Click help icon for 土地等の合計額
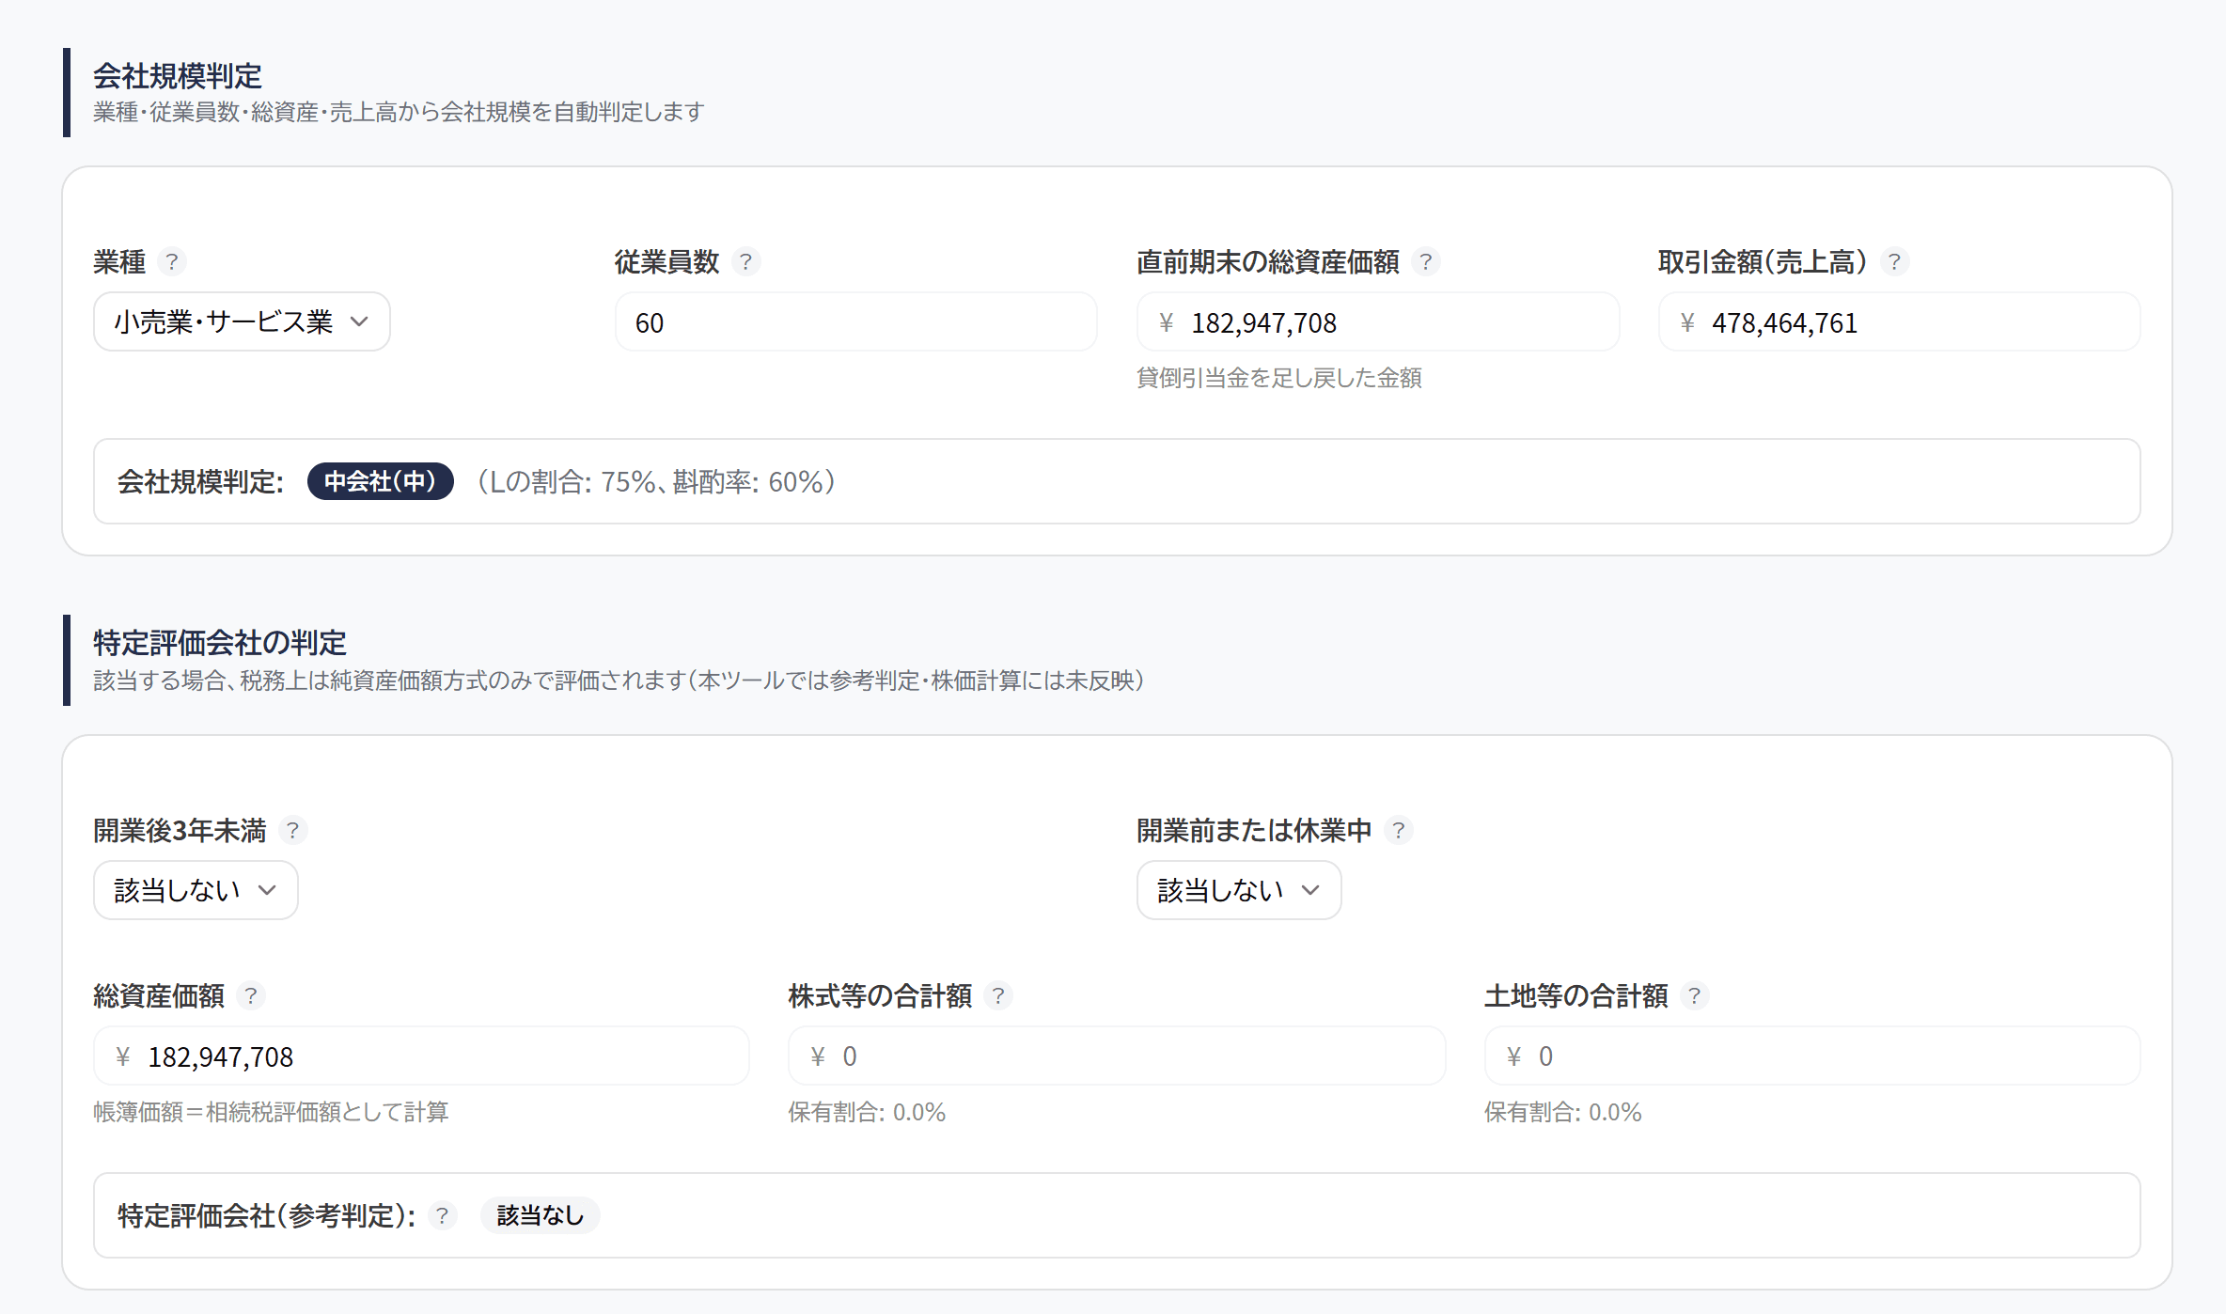The width and height of the screenshot is (2226, 1314). (1694, 995)
